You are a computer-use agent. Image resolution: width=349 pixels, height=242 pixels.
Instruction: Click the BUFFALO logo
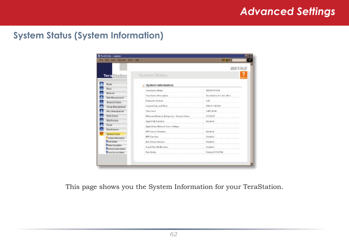tap(239, 68)
